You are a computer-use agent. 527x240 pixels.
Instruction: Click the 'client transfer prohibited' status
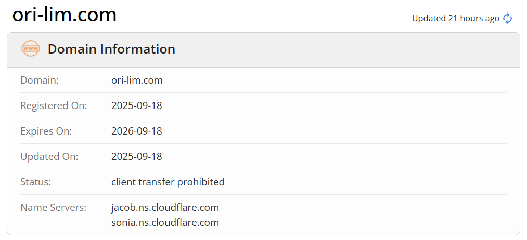168,182
